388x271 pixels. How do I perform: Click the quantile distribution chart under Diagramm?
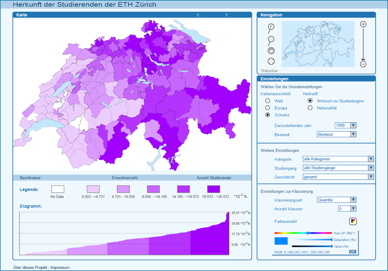pyautogui.click(x=124, y=233)
